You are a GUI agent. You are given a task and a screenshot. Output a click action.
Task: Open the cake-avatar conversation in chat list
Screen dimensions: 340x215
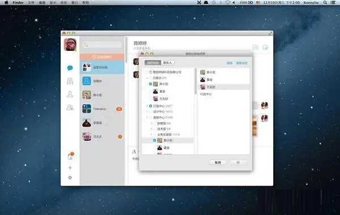tap(102, 136)
